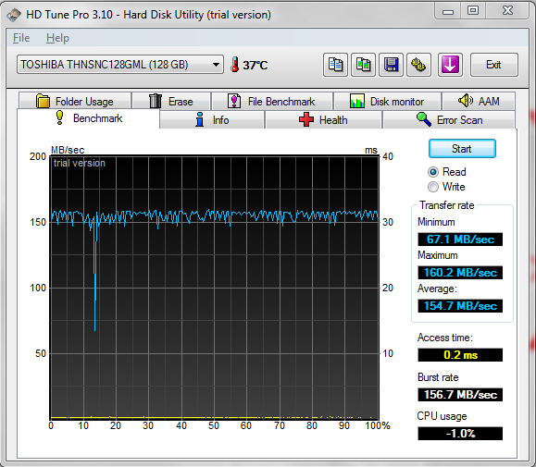Screen dimensions: 536x467
Task: Open the AAM tab
Action: [x=479, y=101]
